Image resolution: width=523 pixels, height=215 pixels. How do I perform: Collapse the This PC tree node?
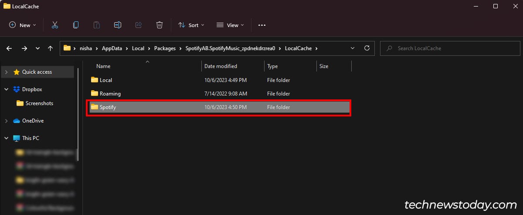tap(6, 138)
